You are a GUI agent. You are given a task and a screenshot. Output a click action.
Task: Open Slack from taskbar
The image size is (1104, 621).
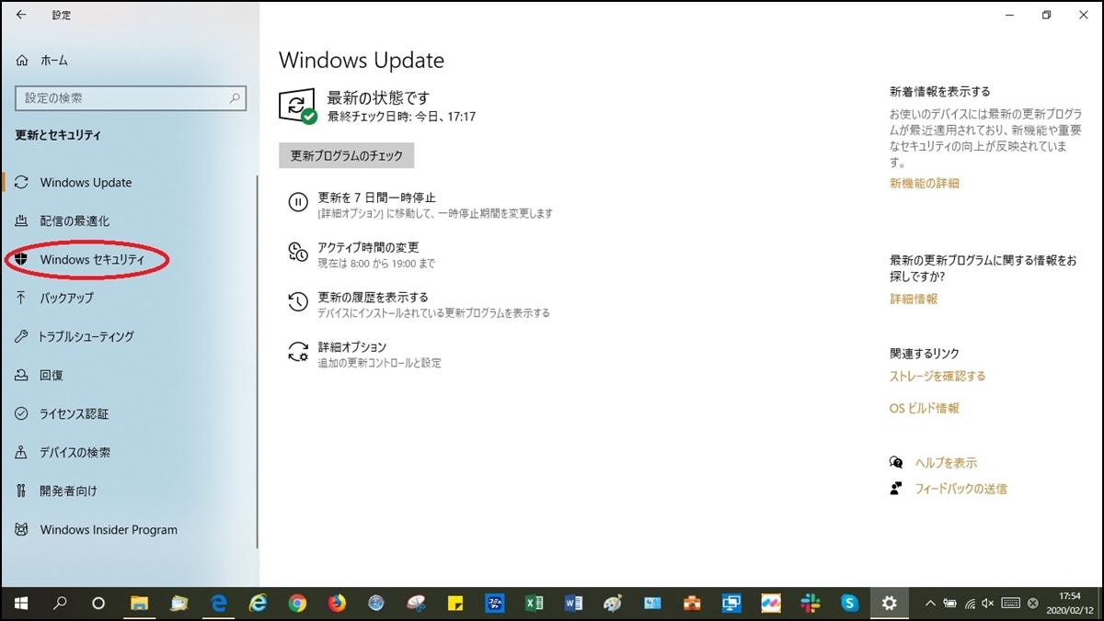(x=811, y=604)
